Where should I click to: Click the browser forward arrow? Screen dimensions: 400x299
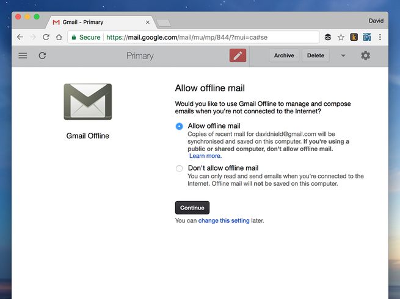point(33,37)
